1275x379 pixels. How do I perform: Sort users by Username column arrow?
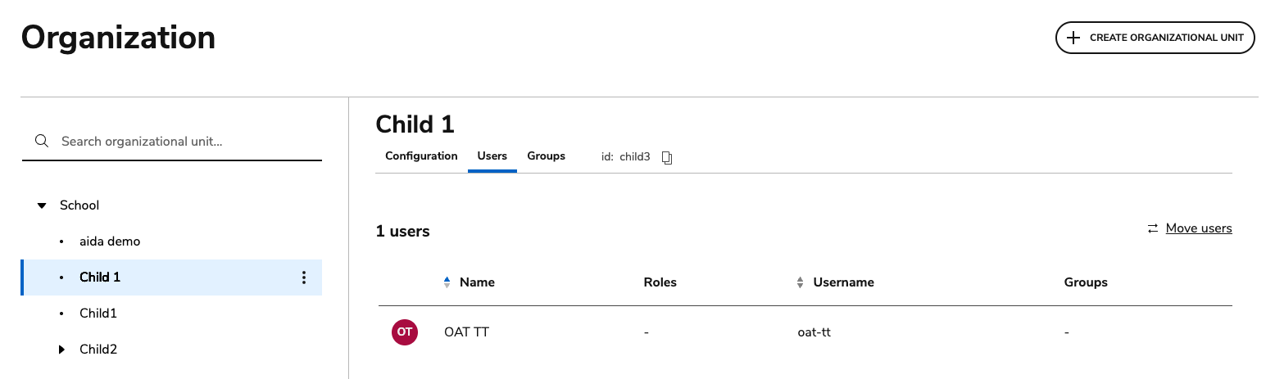click(801, 282)
